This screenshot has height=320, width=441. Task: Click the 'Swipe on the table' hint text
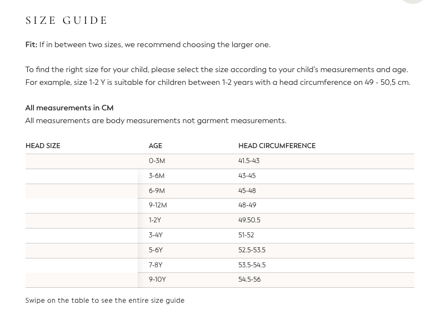[105, 301]
